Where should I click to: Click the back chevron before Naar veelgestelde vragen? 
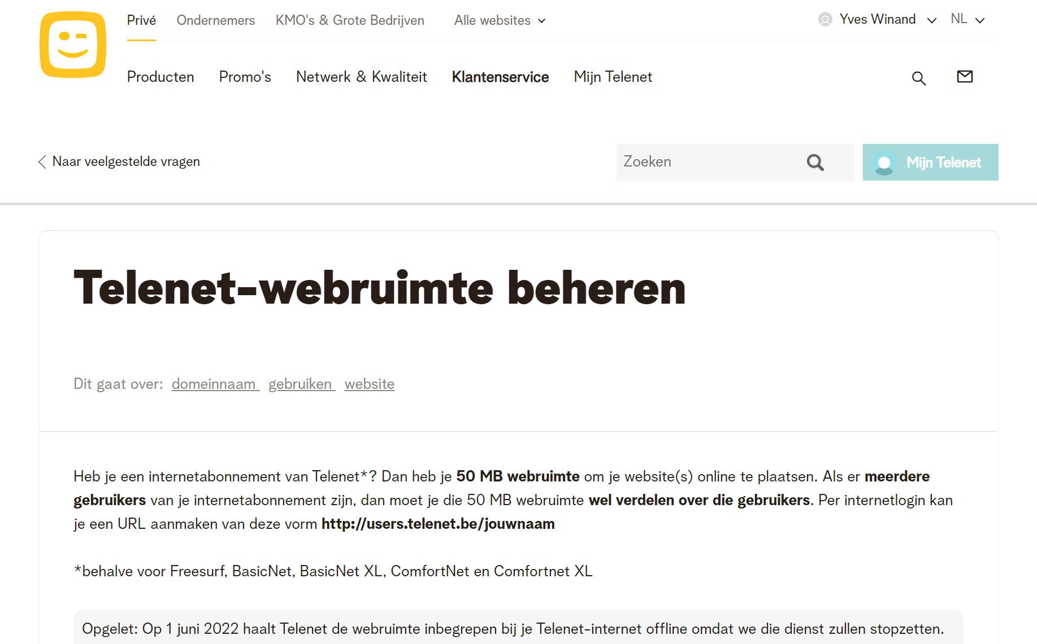(x=42, y=162)
